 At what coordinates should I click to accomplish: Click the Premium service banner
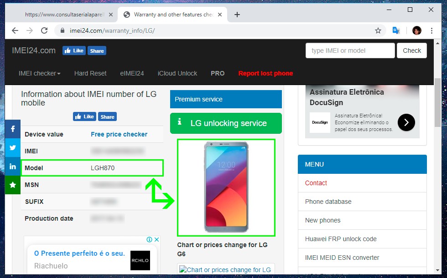226,99
